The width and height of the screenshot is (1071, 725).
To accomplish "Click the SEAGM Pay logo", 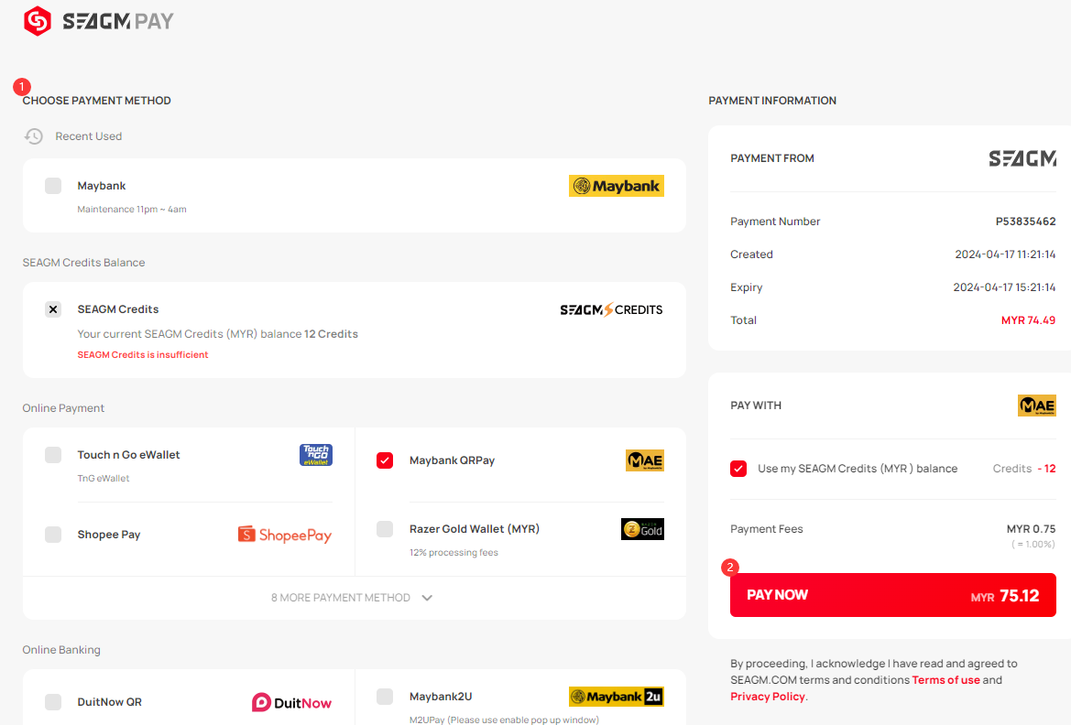I will [x=98, y=21].
